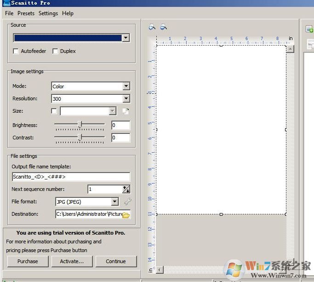
Task: Toggle the Size checkbox
Action: coord(54,111)
